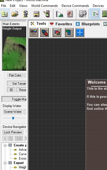This screenshot has height=170, width=107.
Task: Click the red heart image tool icon
Action: [x=57, y=32]
